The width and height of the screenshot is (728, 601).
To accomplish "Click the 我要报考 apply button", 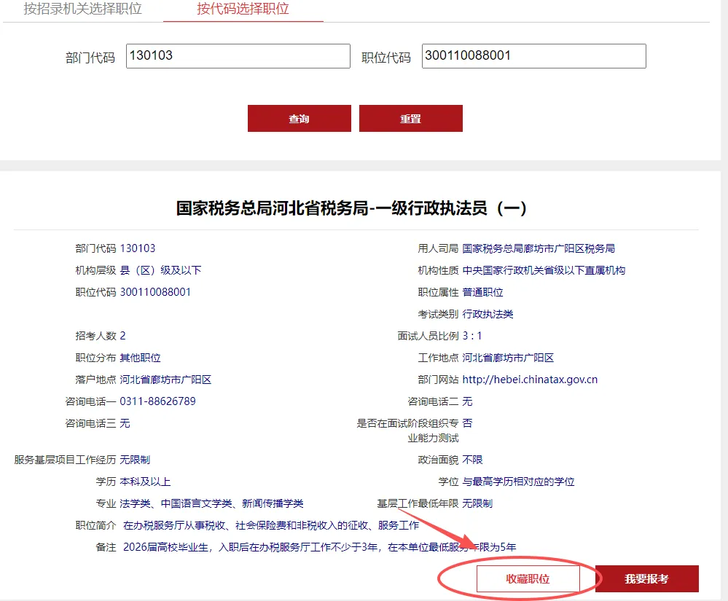I will point(647,578).
